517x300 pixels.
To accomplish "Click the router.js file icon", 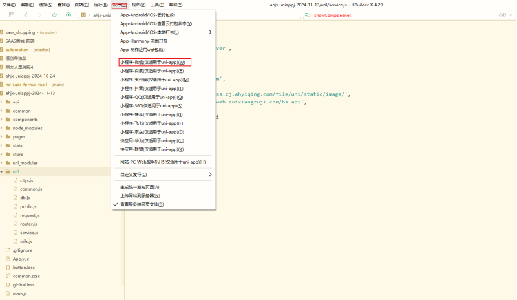I will (15, 224).
